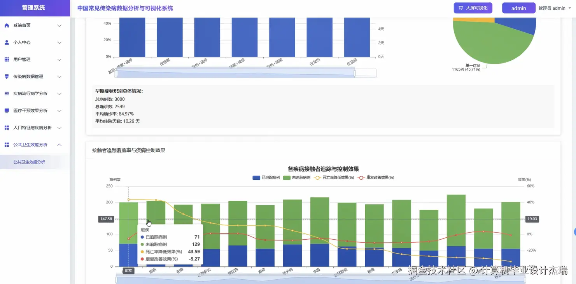Click the 管理系统 sidebar header

coord(35,8)
